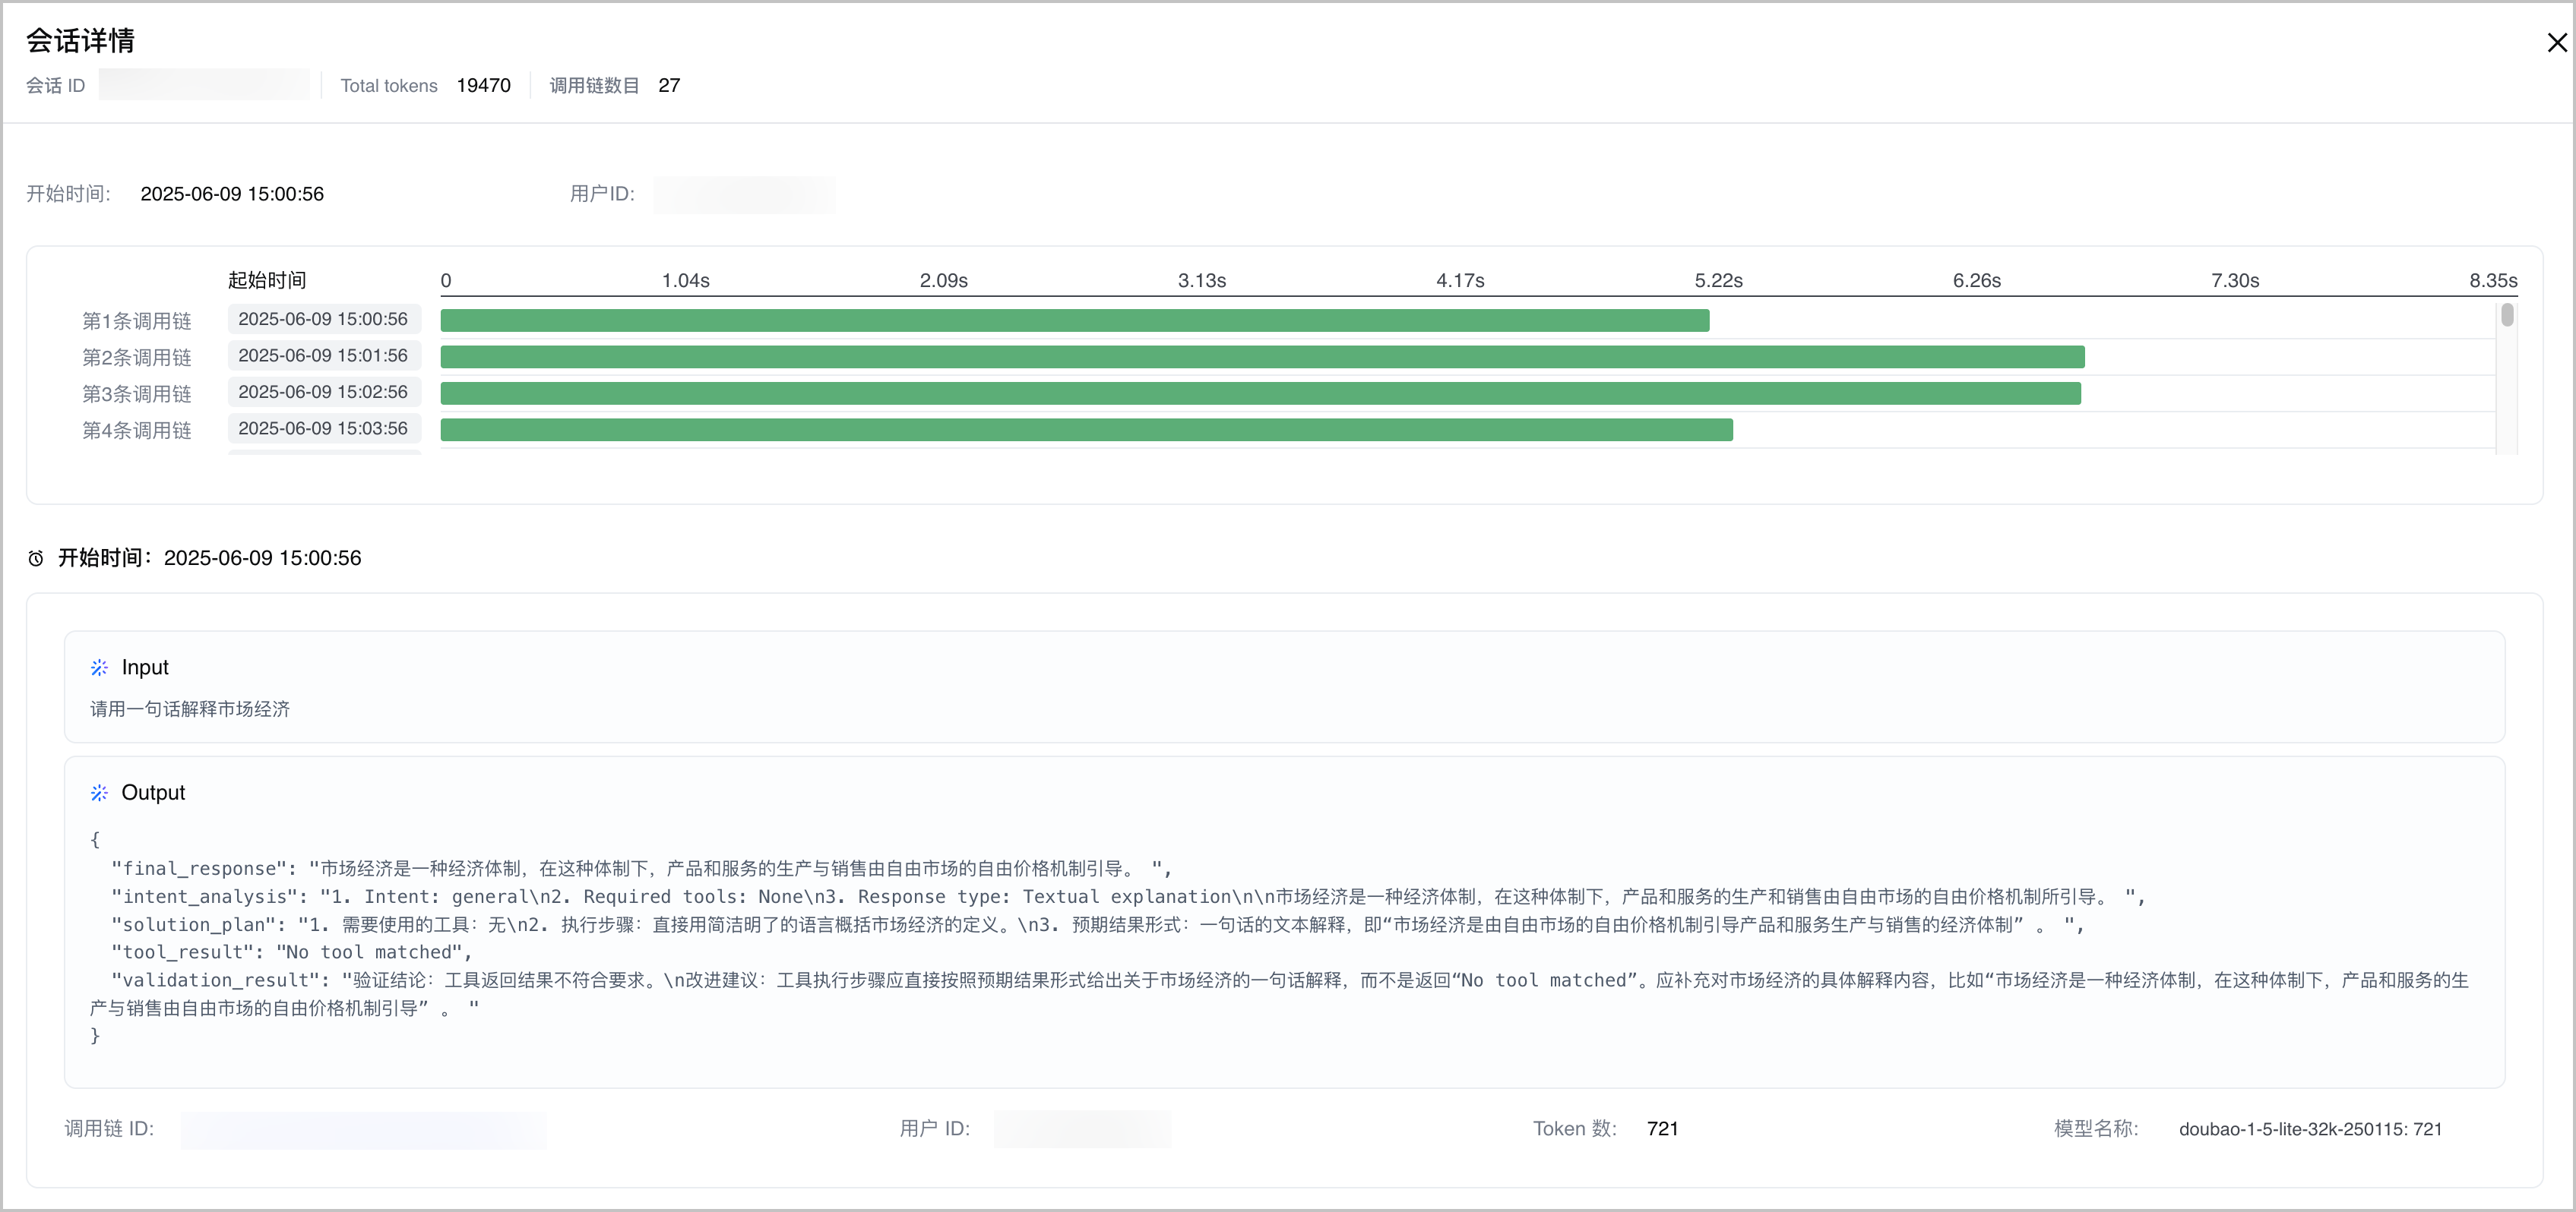
Task: Click the Total tokens value 19470
Action: [483, 86]
